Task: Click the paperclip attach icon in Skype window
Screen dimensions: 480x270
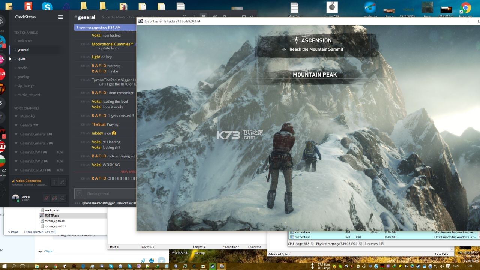Action: pyautogui.click(x=143, y=260)
